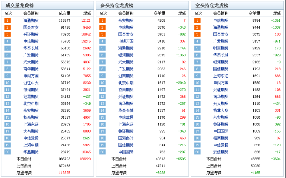
Task: Click rank 1 badge in the 成交量龙虎榜 panel
Action: click(7, 20)
